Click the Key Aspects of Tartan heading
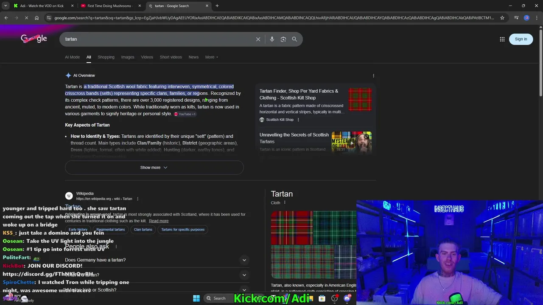 pyautogui.click(x=87, y=125)
